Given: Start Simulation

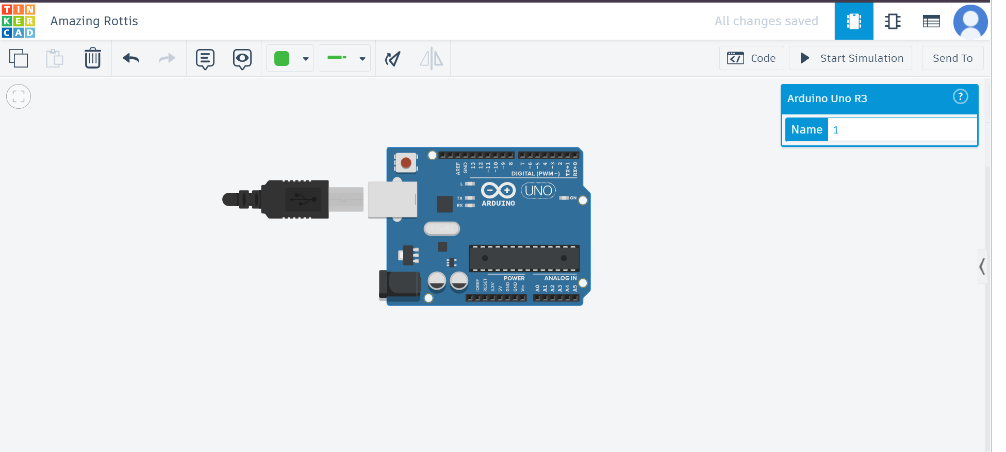Looking at the screenshot, I should [851, 58].
